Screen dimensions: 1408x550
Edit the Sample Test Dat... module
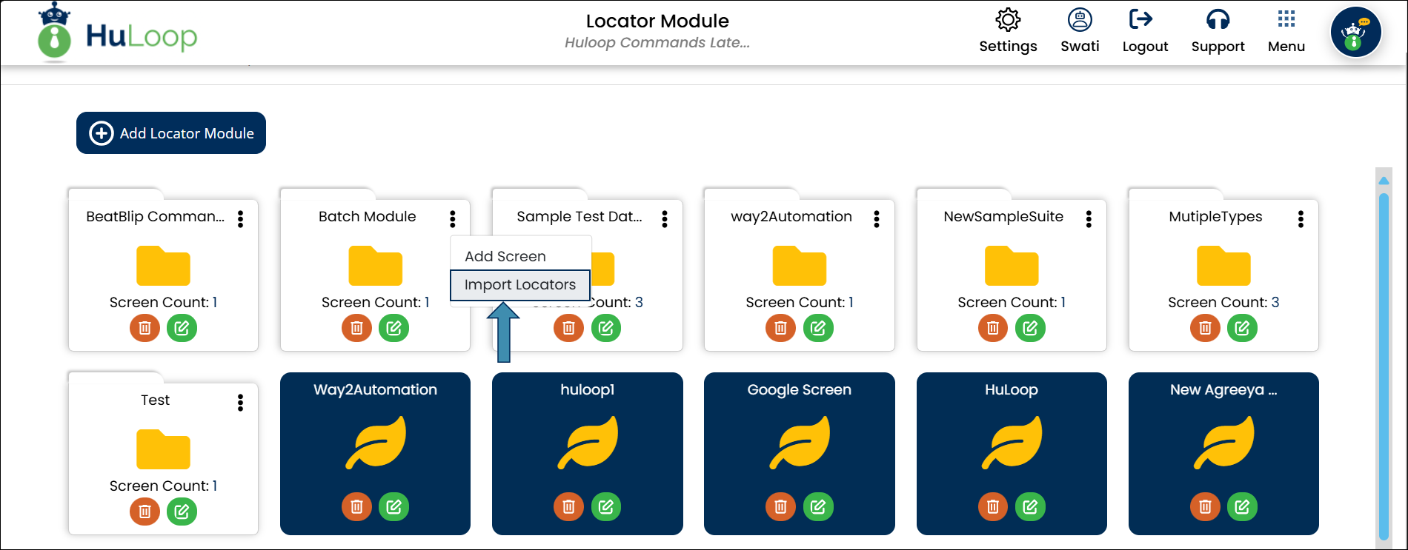pyautogui.click(x=606, y=327)
